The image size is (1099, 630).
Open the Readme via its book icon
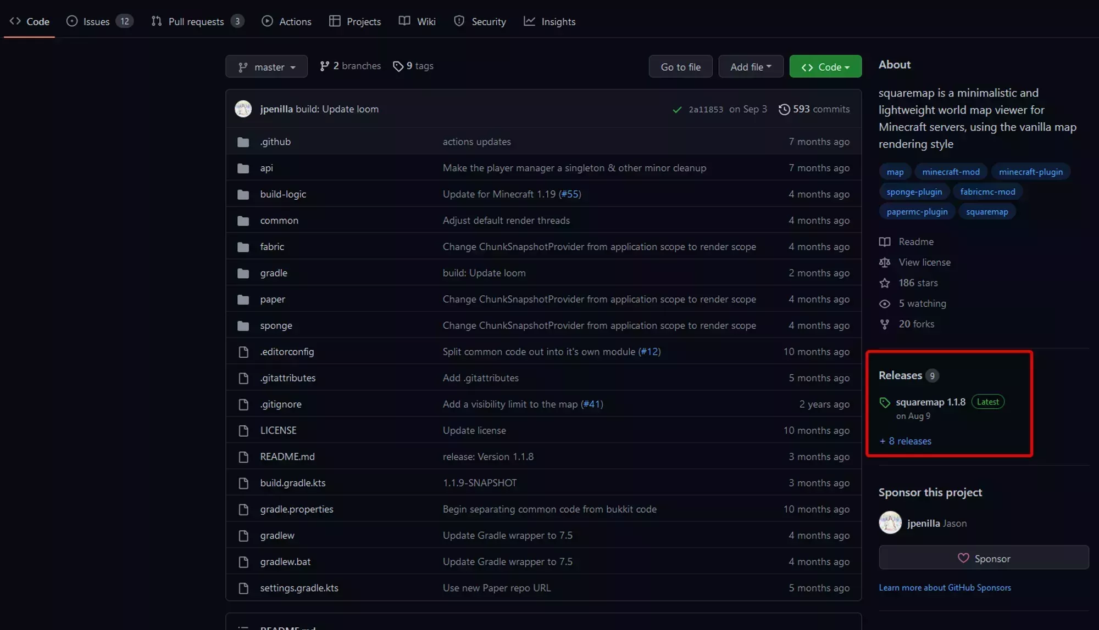point(885,241)
